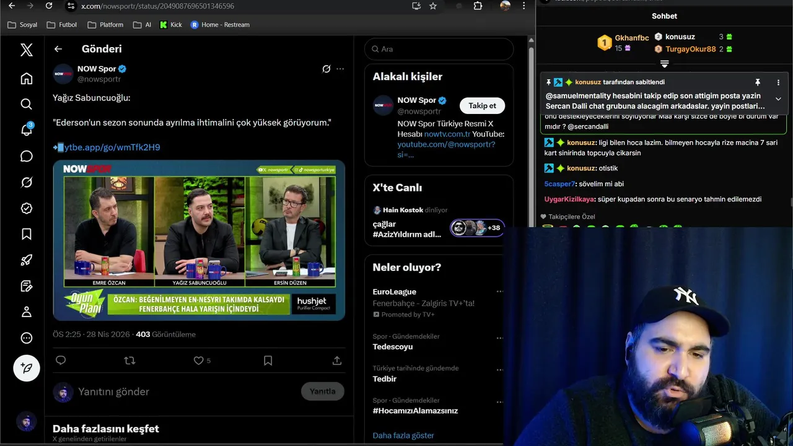Open more options for Tedbir trend
The width and height of the screenshot is (793, 446).
pos(499,369)
